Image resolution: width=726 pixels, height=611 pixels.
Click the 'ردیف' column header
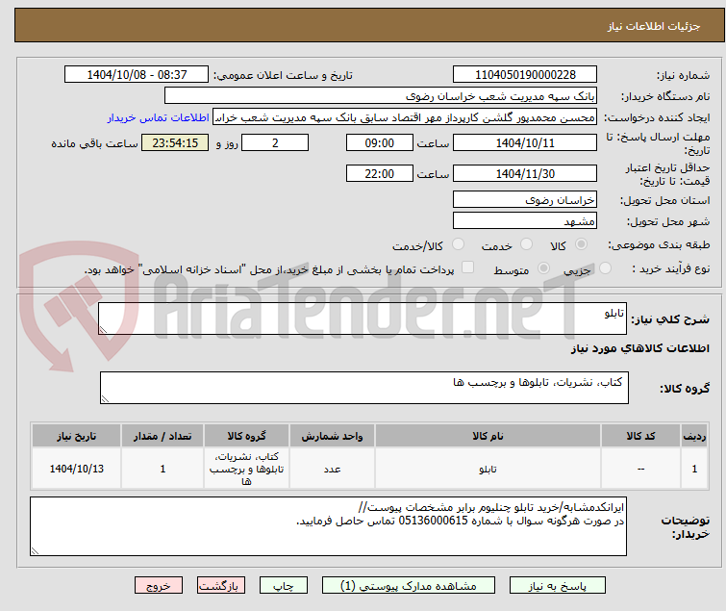tap(694, 436)
